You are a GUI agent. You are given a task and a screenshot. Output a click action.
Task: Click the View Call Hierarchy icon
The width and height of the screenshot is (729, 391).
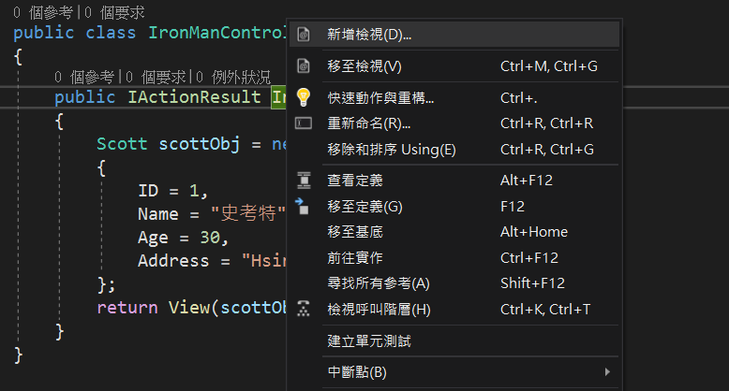[304, 309]
